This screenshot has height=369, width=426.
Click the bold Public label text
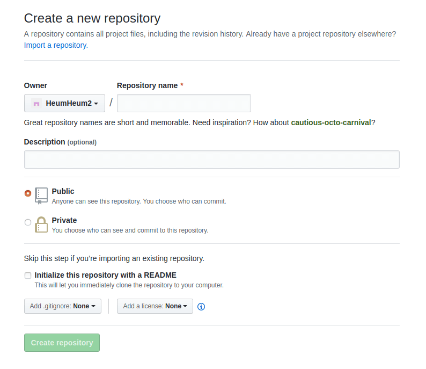(x=63, y=191)
